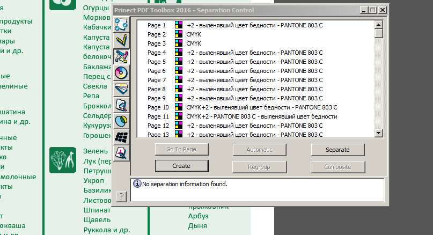Click the Create button
Viewport: 433px width, 235px height.
[x=181, y=166]
